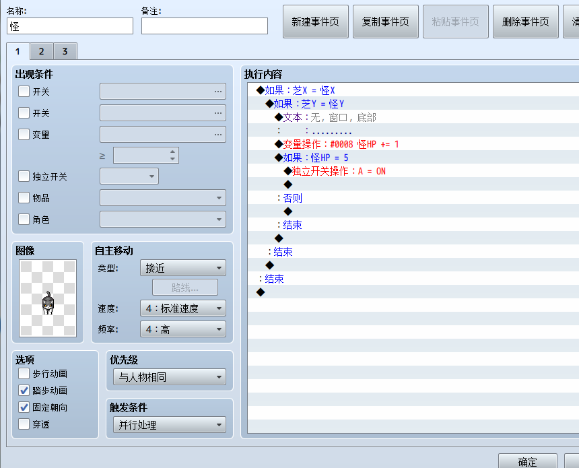This screenshot has height=468, width=579.
Task: Enable the first 开关 condition checkbox
Action: click(24, 91)
